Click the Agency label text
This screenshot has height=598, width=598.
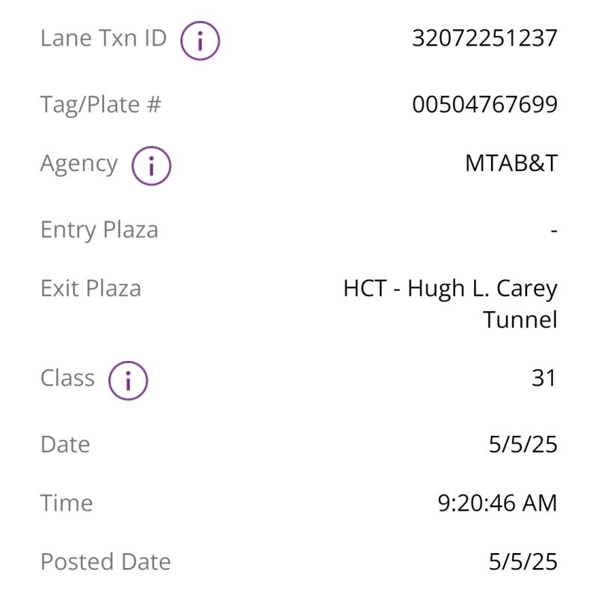click(x=79, y=164)
